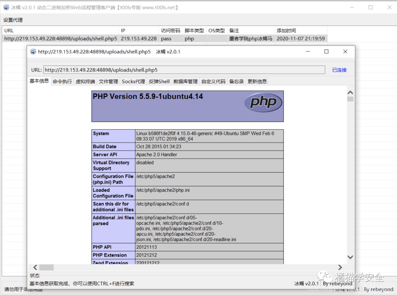
Task: Open the 备忘录 tab
Action: coord(236,82)
